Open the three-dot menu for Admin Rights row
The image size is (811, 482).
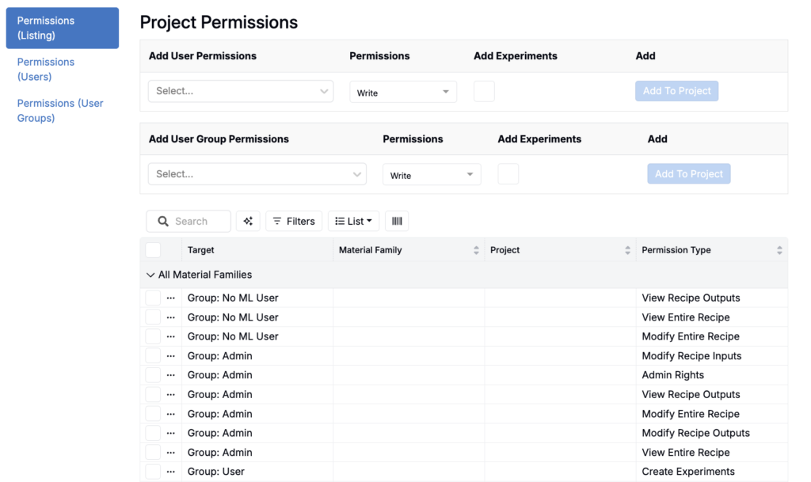click(x=170, y=375)
